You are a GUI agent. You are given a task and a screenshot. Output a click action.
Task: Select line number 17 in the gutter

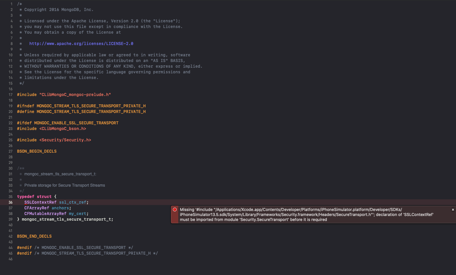(x=11, y=95)
